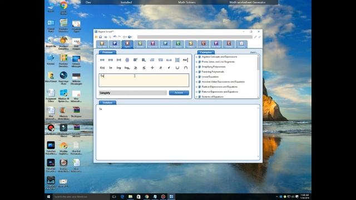Click Installed in the top bar

pos(126,2)
